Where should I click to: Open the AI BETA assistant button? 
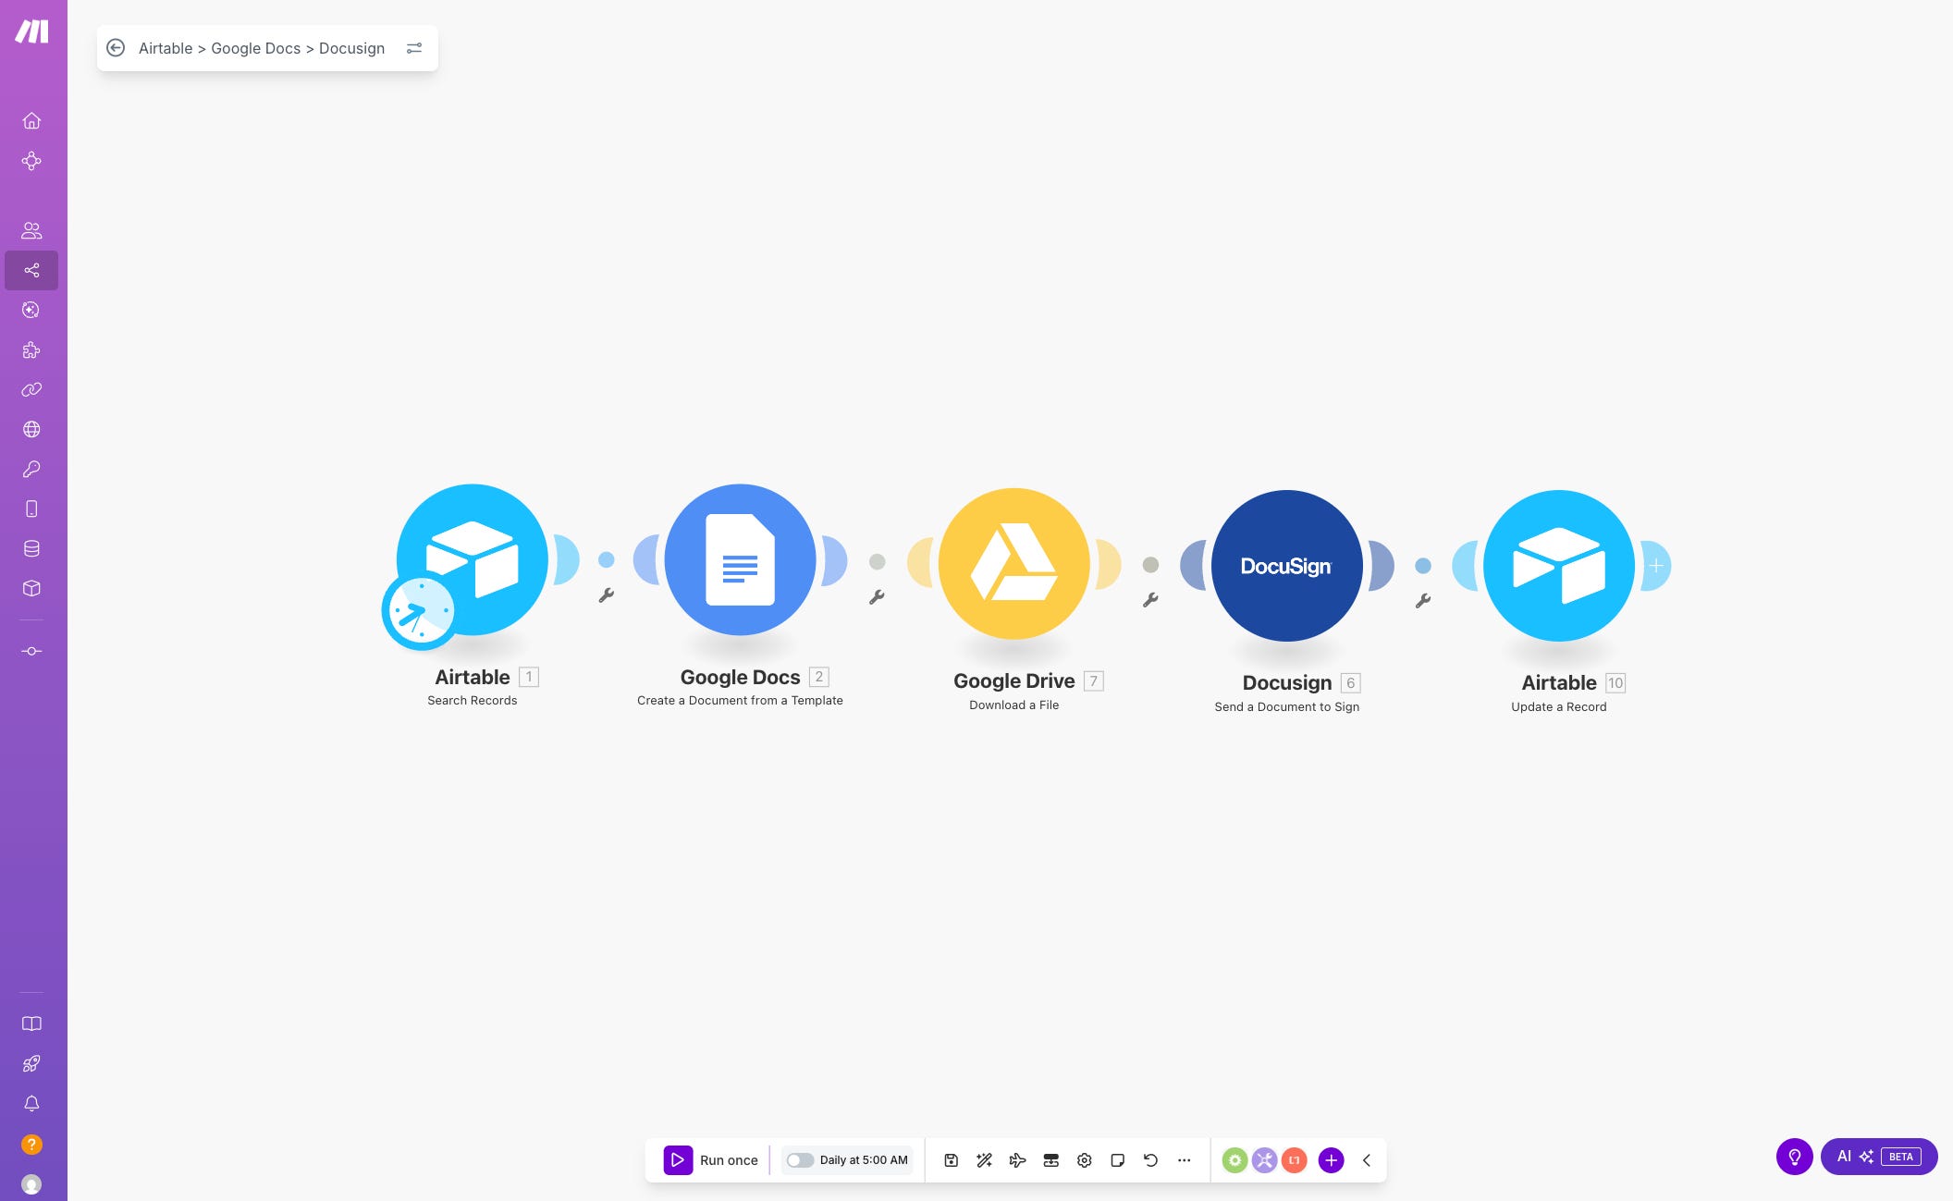[x=1878, y=1156]
